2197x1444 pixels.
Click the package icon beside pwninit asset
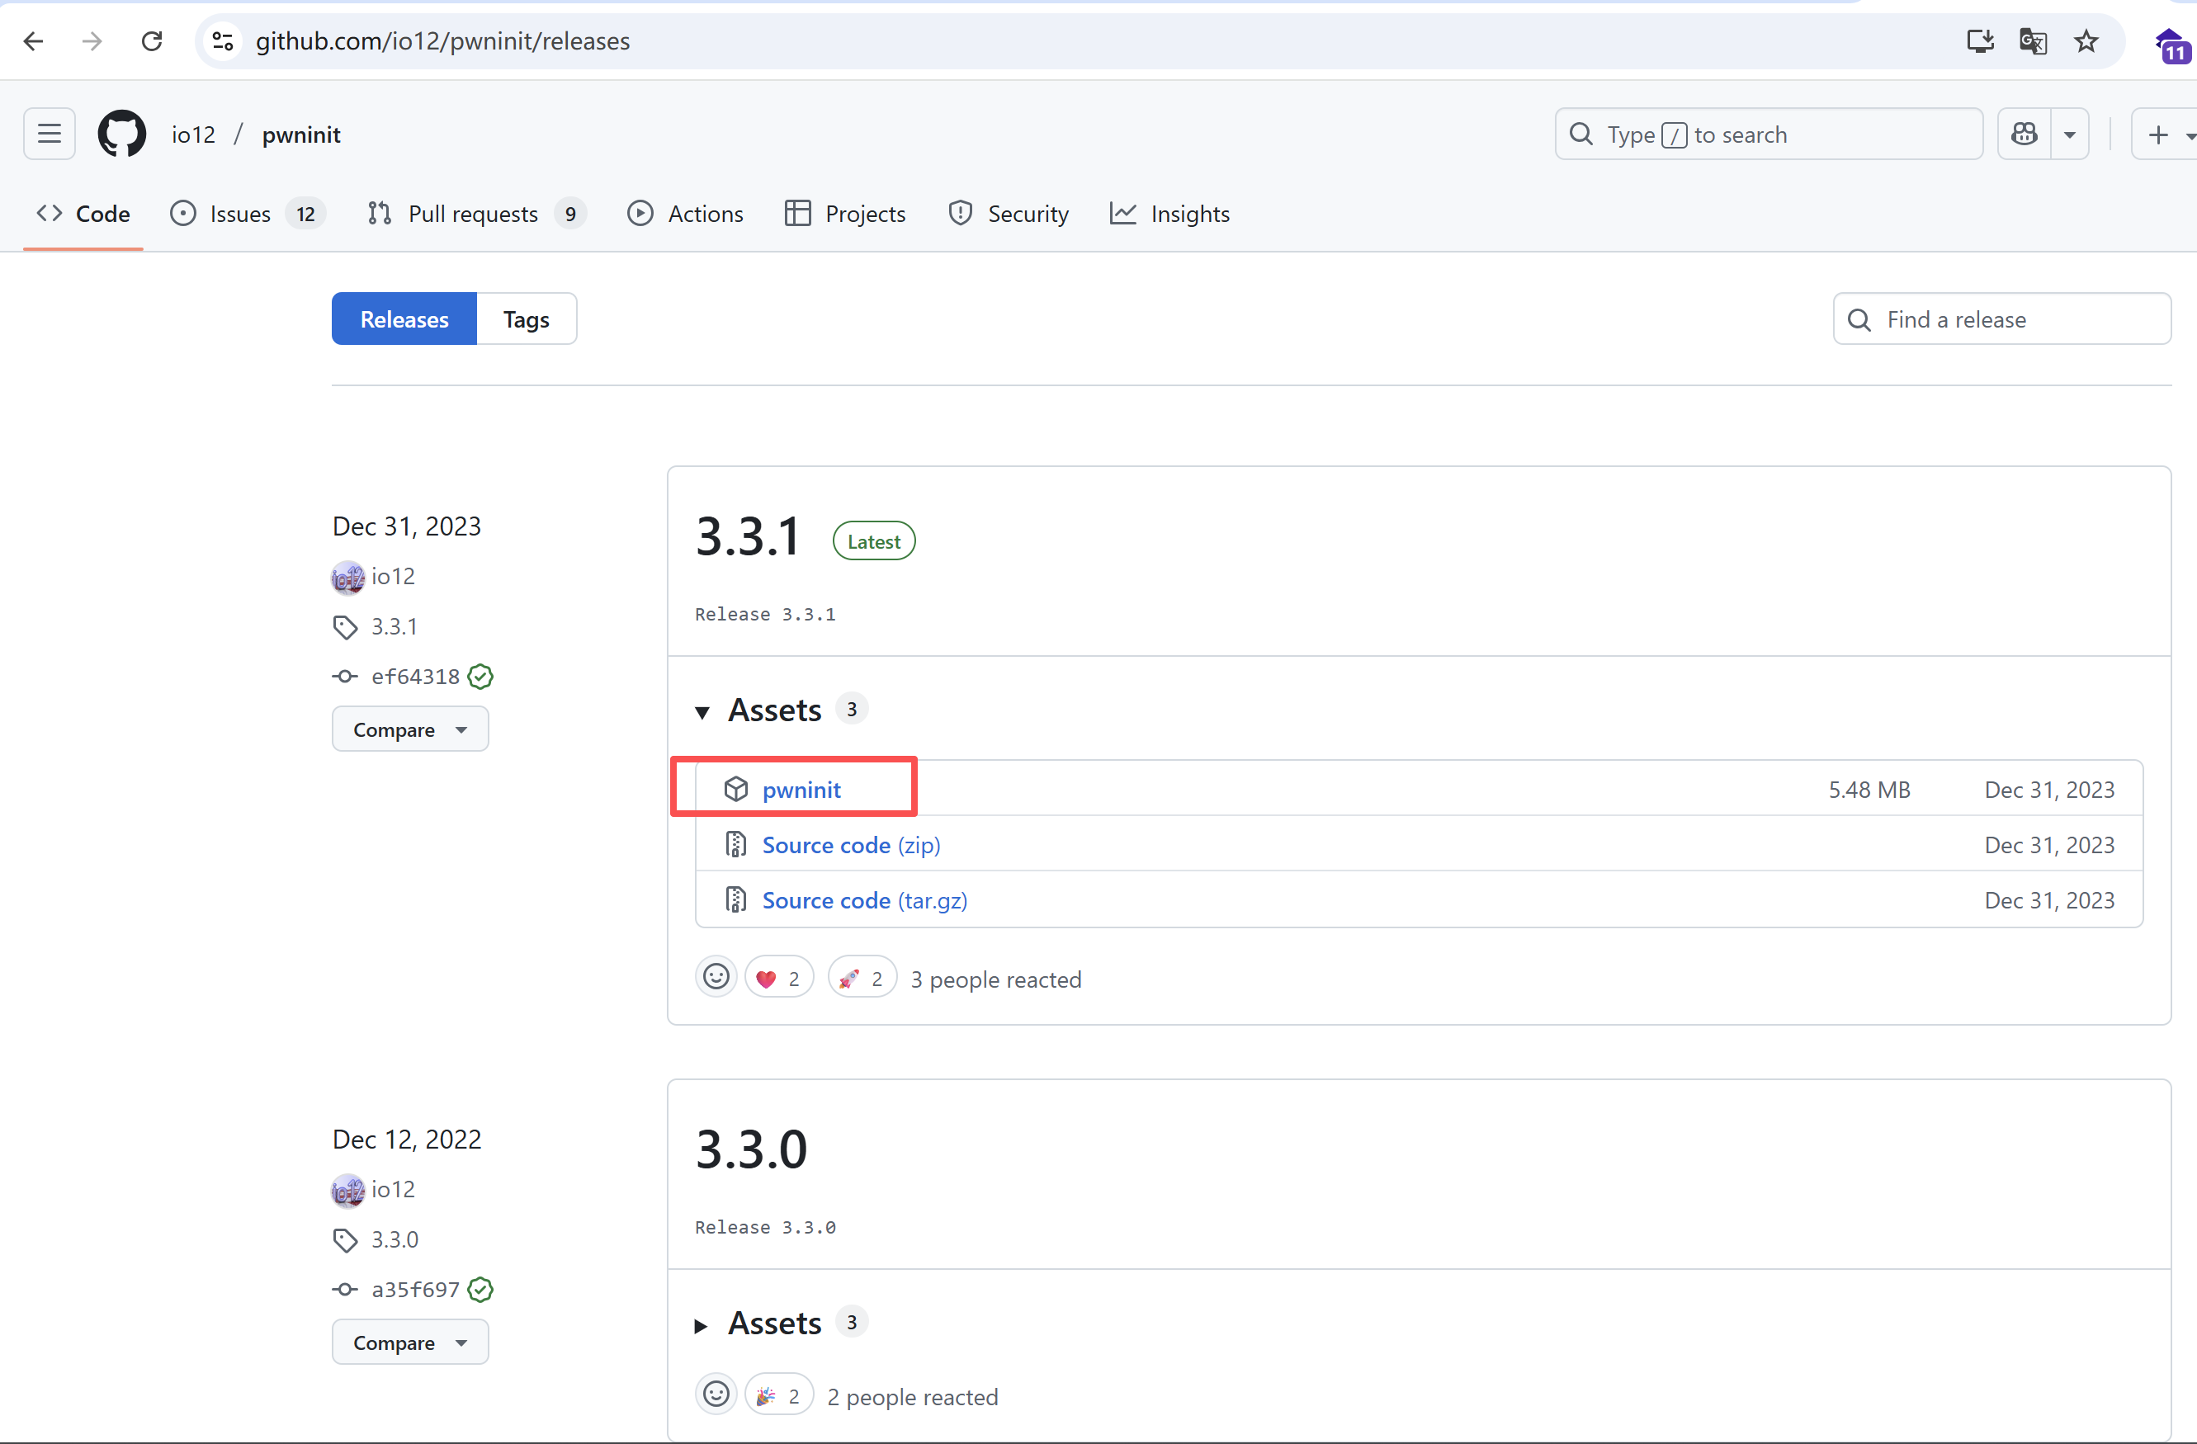point(735,790)
